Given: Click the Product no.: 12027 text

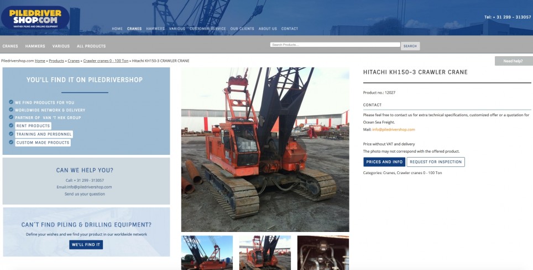Looking at the screenshot, I should [379, 93].
